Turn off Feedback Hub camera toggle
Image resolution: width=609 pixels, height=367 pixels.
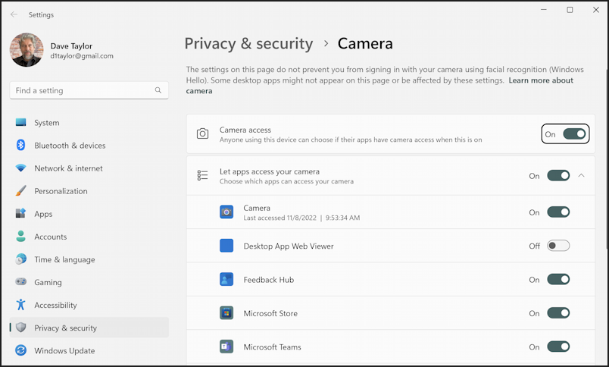click(x=558, y=279)
